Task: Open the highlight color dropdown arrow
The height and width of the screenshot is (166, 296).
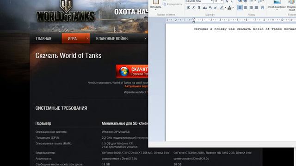Action: pyautogui.click(x=225, y=8)
